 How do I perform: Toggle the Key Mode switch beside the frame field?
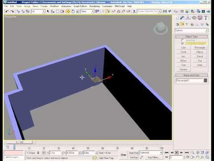(167, 157)
